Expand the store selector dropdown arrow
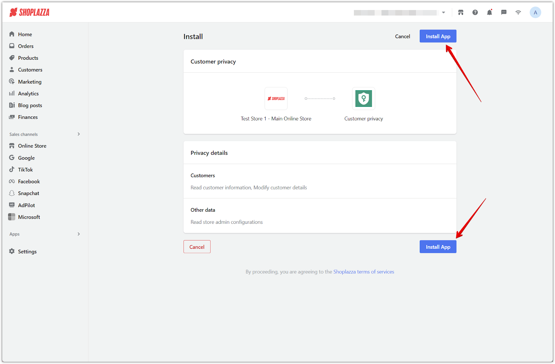Screen dimensions: 555x364 pyautogui.click(x=443, y=12)
